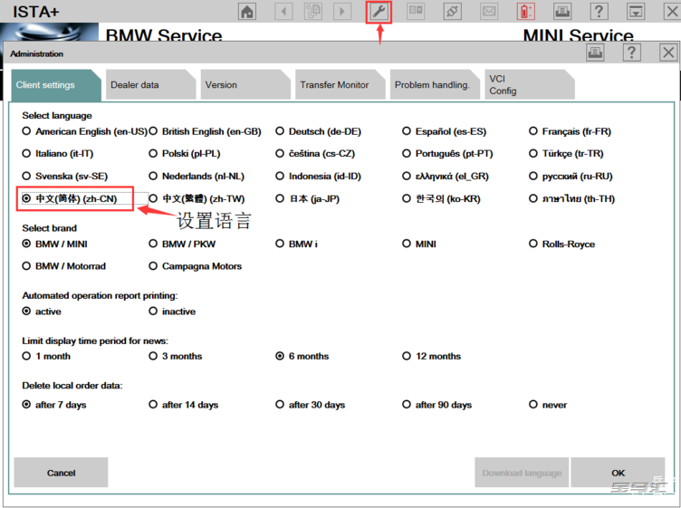The image size is (681, 508).
Task: Click the Cancel button
Action: point(61,473)
